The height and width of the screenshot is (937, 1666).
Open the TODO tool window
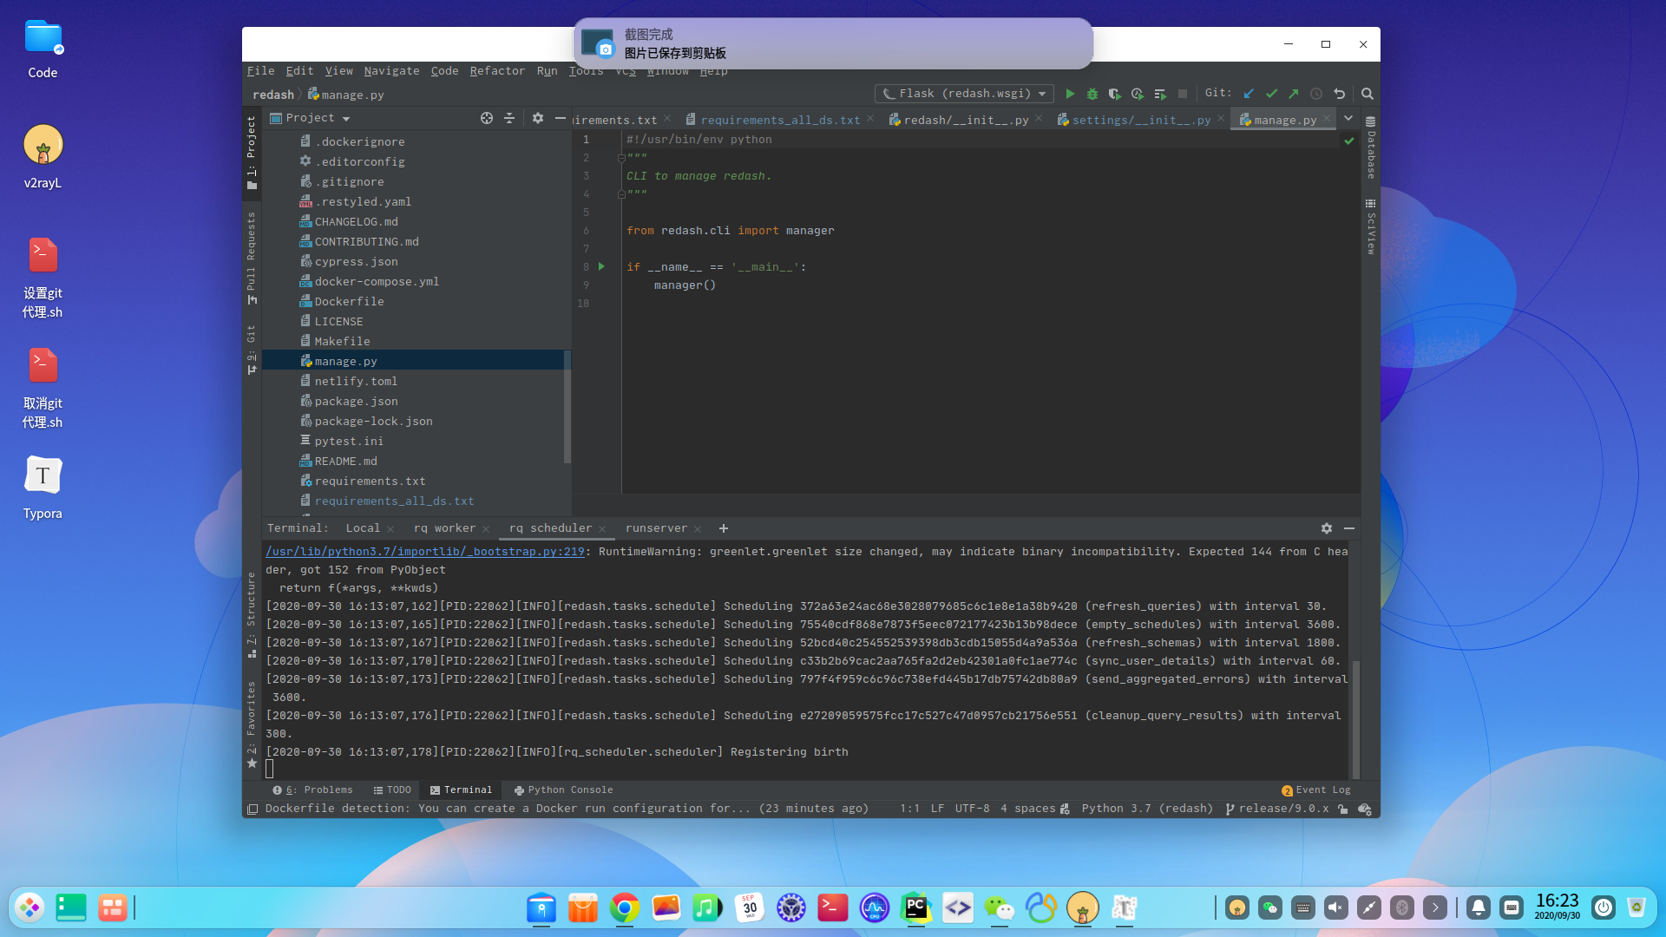coord(392,790)
